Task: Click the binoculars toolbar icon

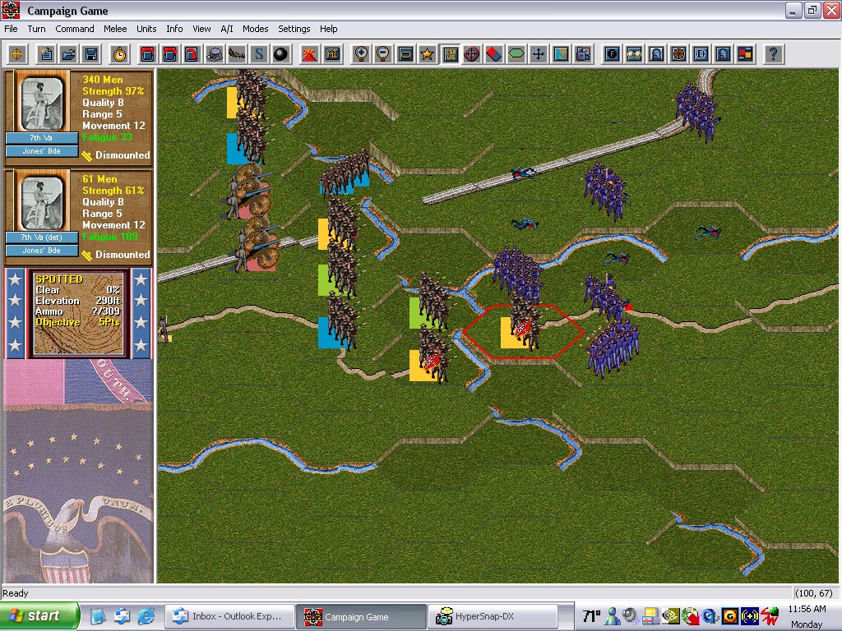Action: tap(634, 54)
